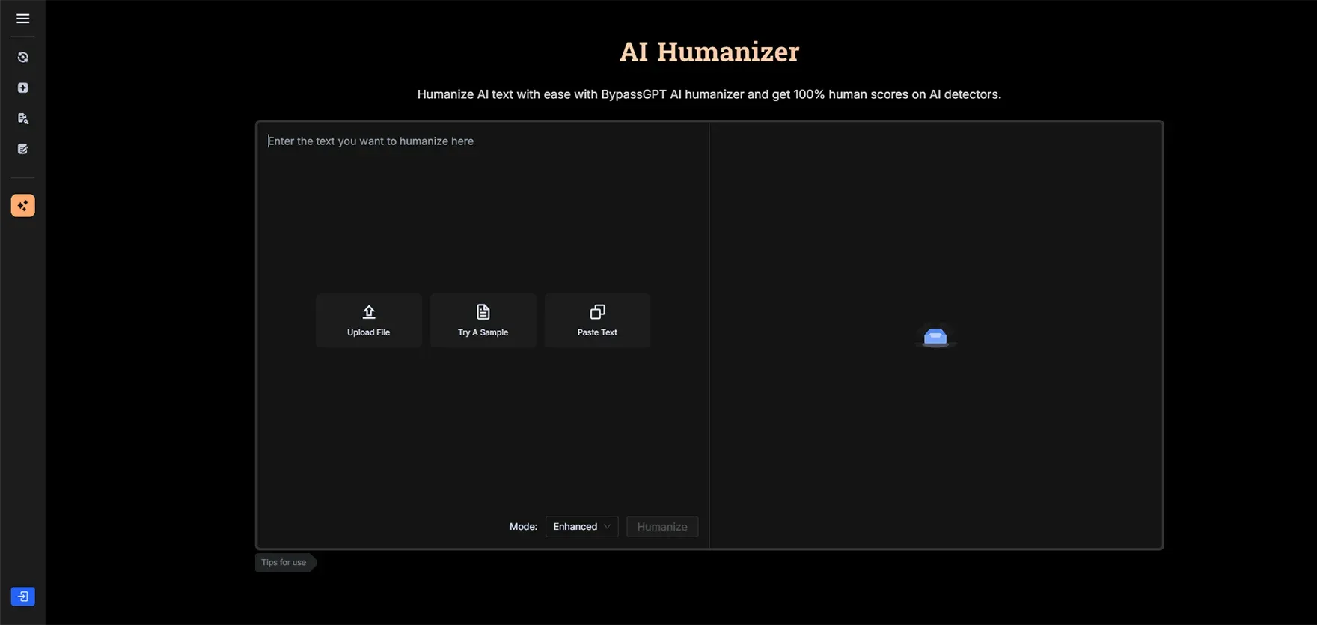Click Try A Sample button
The height and width of the screenshot is (625, 1317).
click(483, 320)
